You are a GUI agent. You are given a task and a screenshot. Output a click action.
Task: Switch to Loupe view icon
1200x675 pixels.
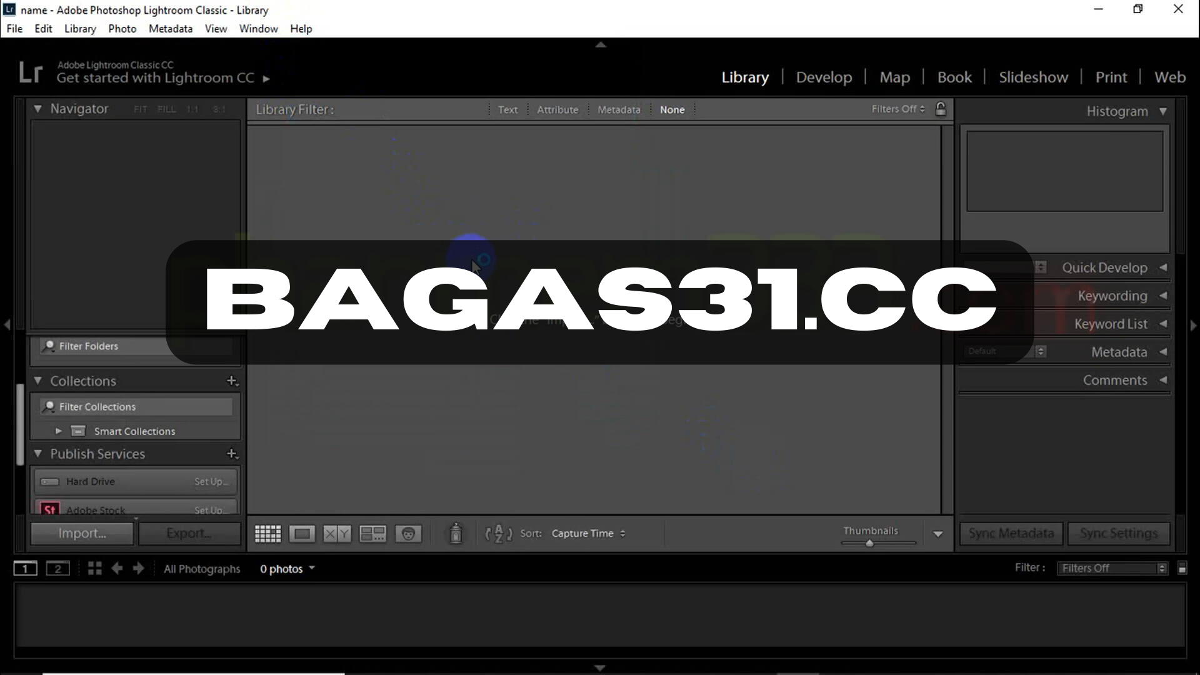pyautogui.click(x=302, y=534)
